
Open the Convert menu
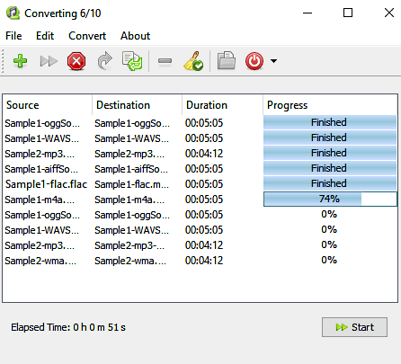(x=87, y=36)
